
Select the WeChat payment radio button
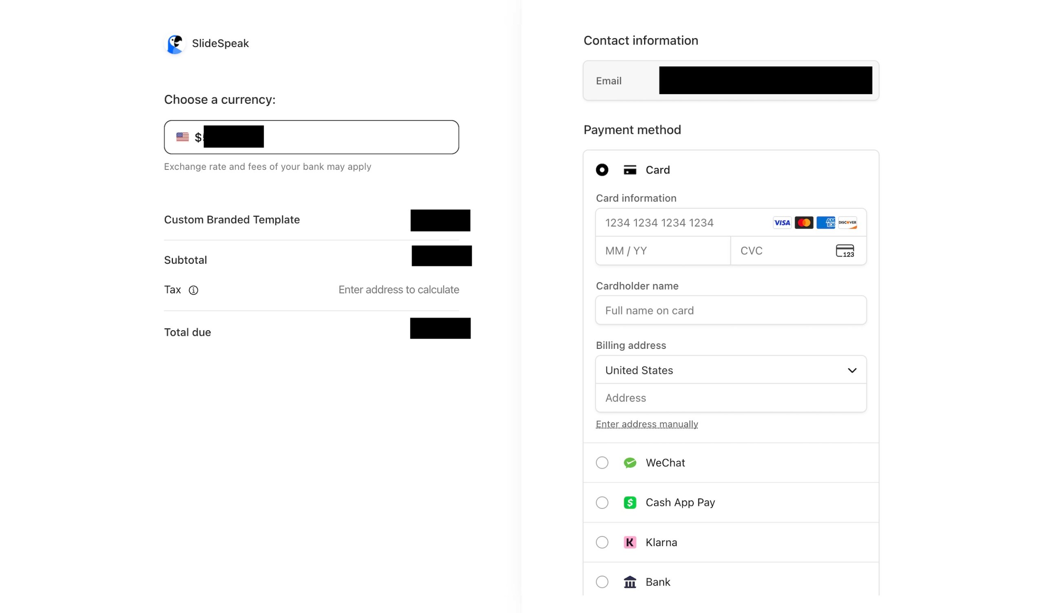coord(602,463)
